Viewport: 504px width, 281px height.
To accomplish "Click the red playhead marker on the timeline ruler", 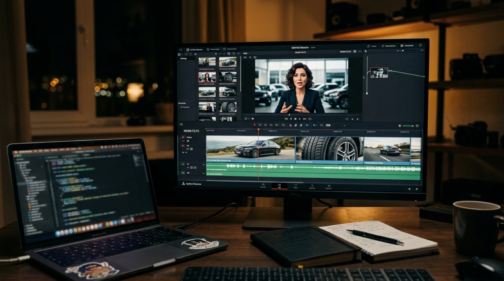I will click(258, 129).
